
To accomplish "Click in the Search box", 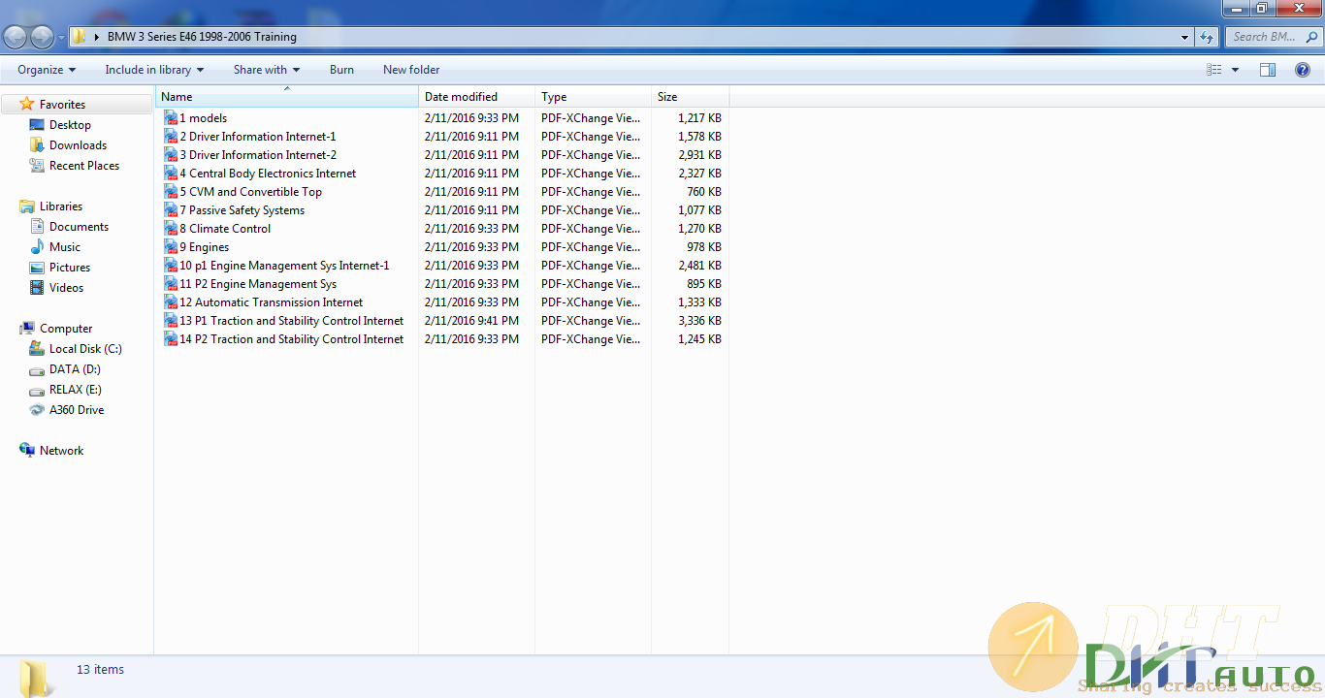I will (1273, 37).
